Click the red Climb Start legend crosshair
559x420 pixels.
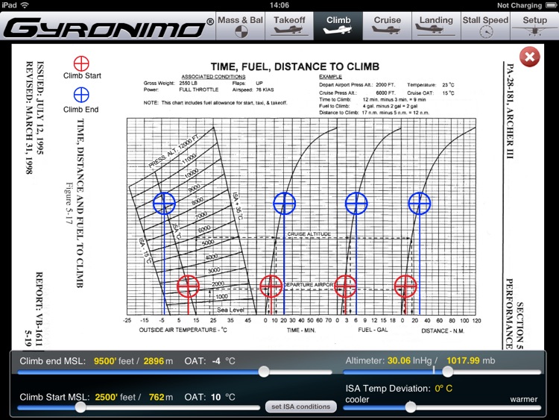(81, 63)
